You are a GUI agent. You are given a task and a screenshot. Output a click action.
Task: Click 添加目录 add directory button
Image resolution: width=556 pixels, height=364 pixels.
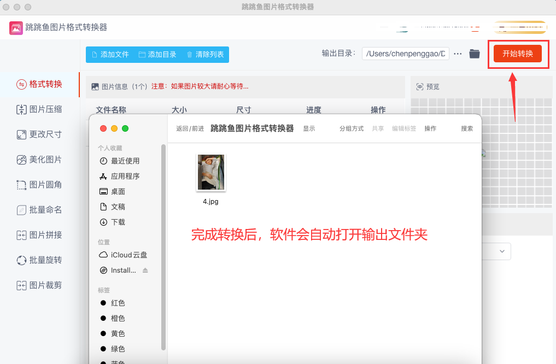[x=157, y=55]
